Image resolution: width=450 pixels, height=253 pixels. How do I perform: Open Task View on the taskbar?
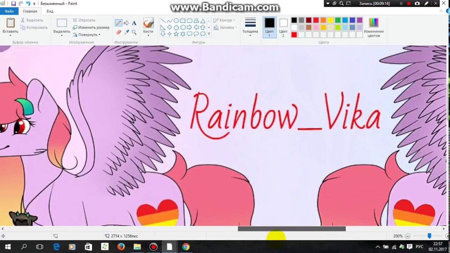40,247
